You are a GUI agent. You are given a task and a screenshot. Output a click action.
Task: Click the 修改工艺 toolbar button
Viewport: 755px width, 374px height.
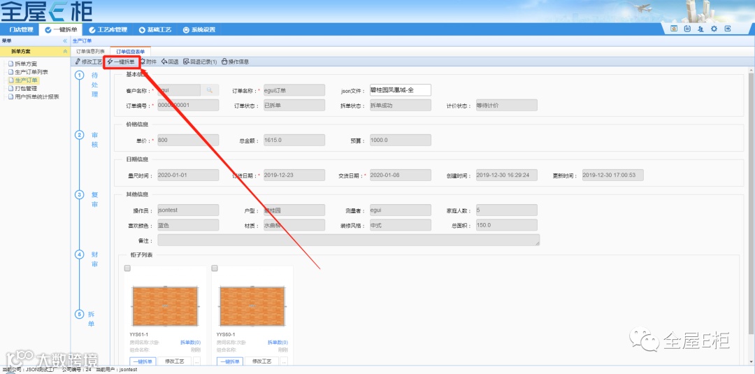click(89, 62)
